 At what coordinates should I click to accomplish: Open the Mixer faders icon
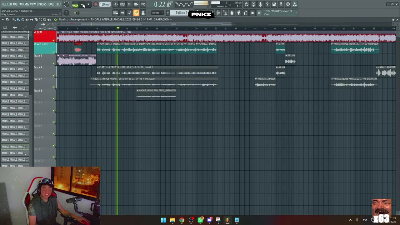pyautogui.click(x=218, y=13)
